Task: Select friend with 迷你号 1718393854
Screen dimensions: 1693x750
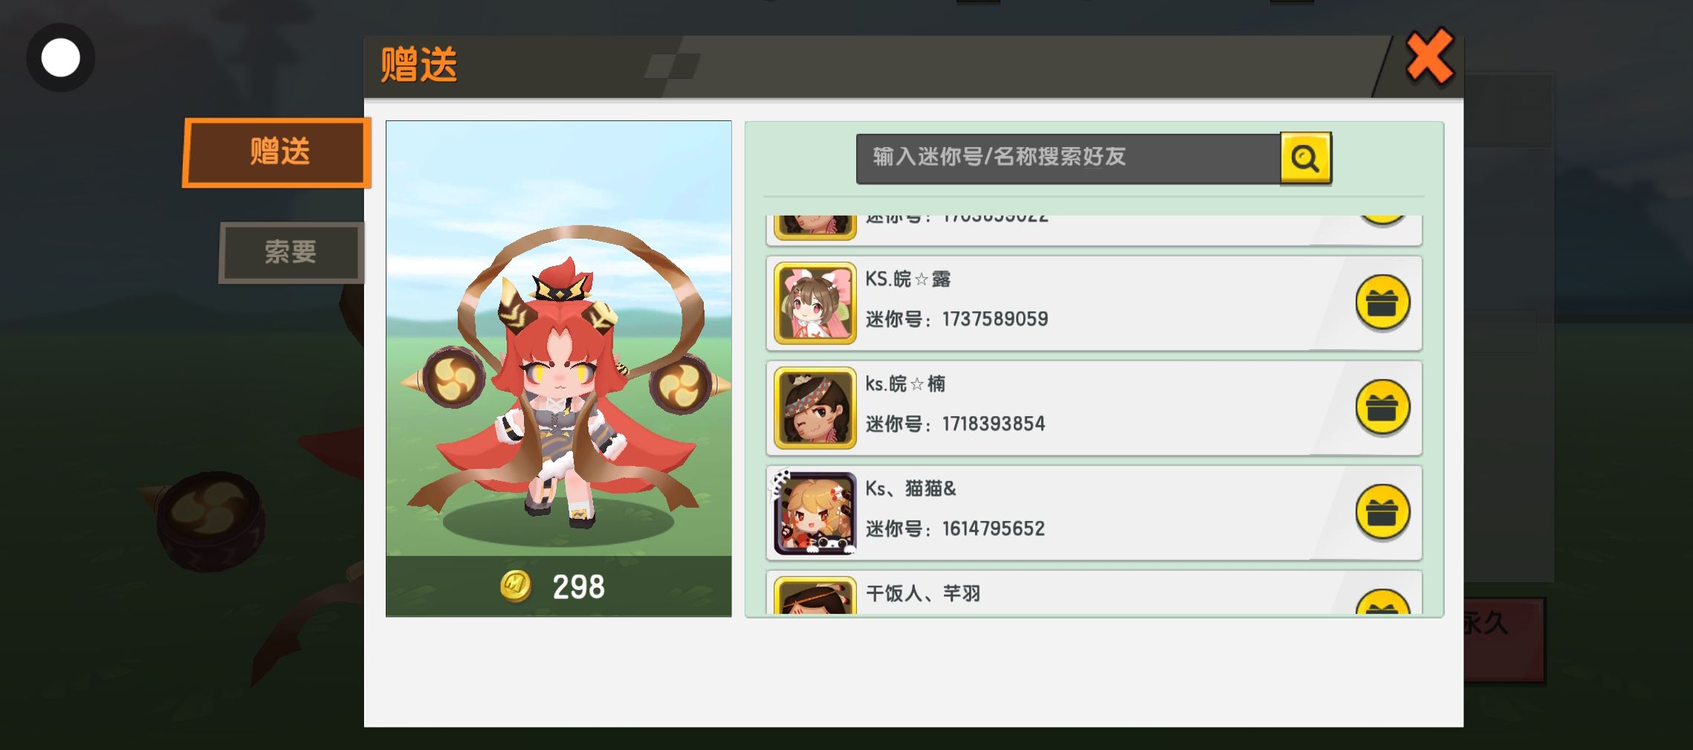Action: [1094, 408]
